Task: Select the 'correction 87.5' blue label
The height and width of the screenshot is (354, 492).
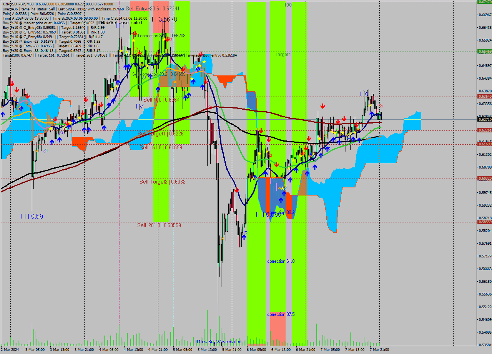Action: point(281,314)
